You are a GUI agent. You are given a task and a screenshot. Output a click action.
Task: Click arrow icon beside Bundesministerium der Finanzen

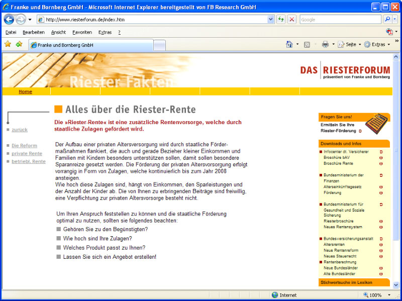point(381,175)
